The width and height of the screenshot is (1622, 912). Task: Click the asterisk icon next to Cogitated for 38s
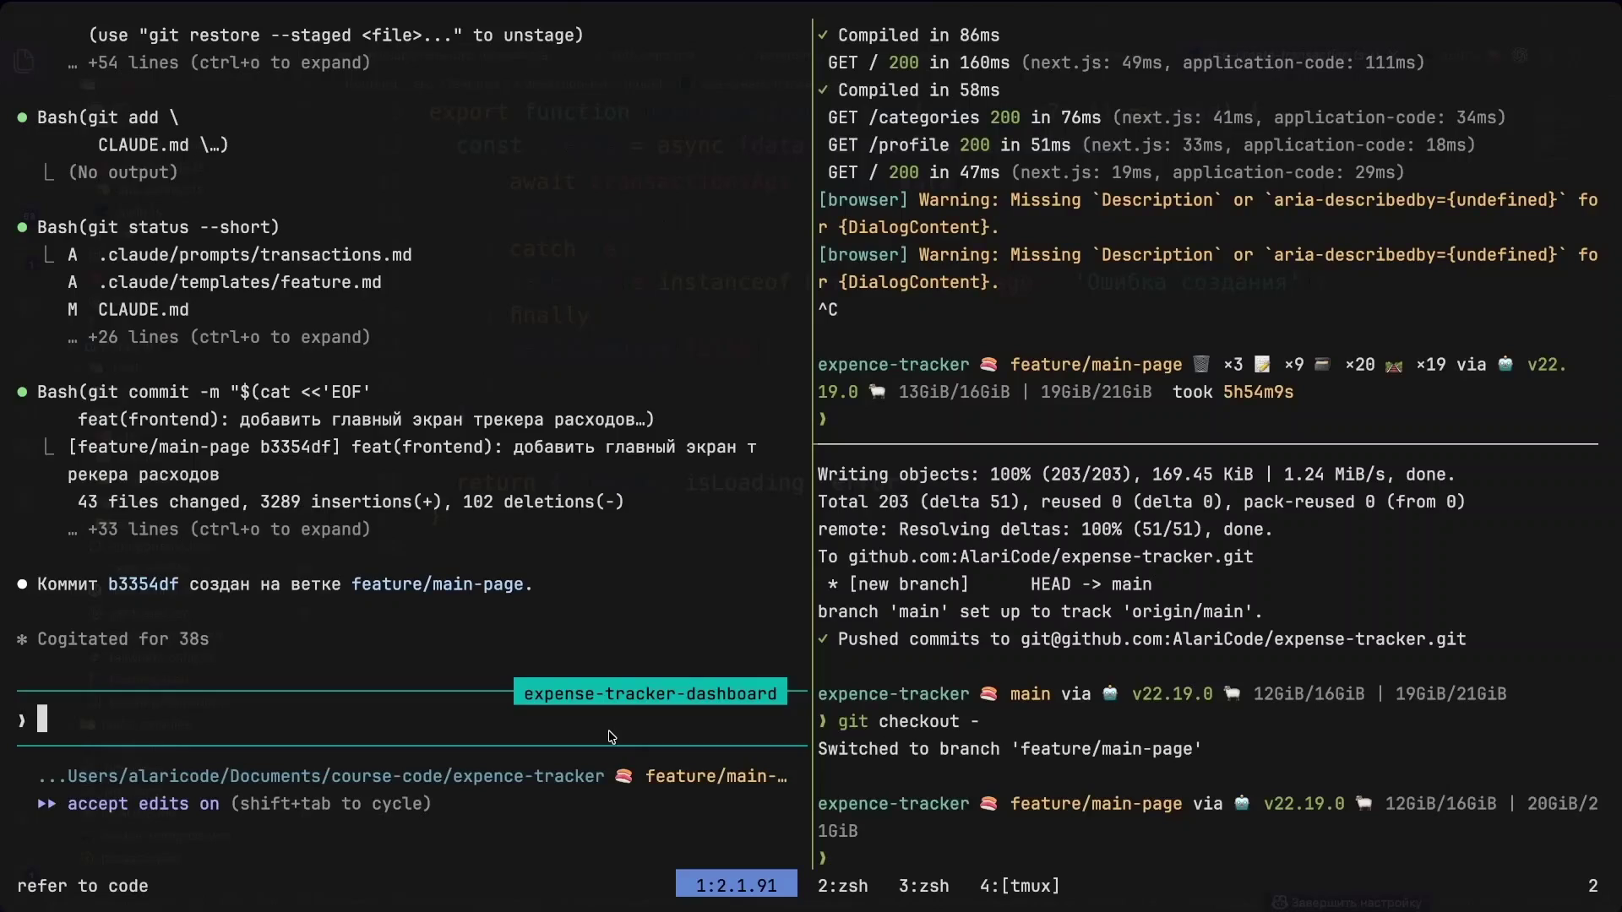pos(22,639)
